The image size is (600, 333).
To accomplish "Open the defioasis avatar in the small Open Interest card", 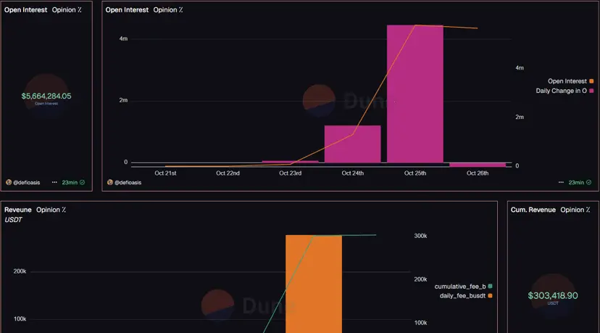I will 9,182.
